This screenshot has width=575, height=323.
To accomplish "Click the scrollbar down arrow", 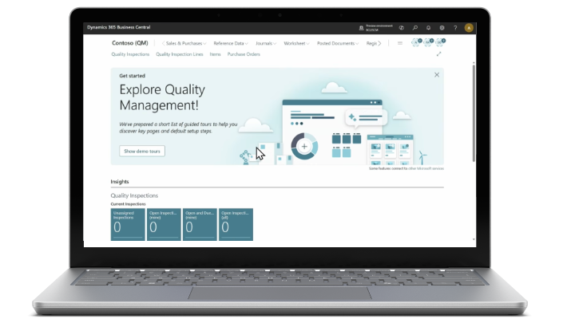I will point(474,239).
